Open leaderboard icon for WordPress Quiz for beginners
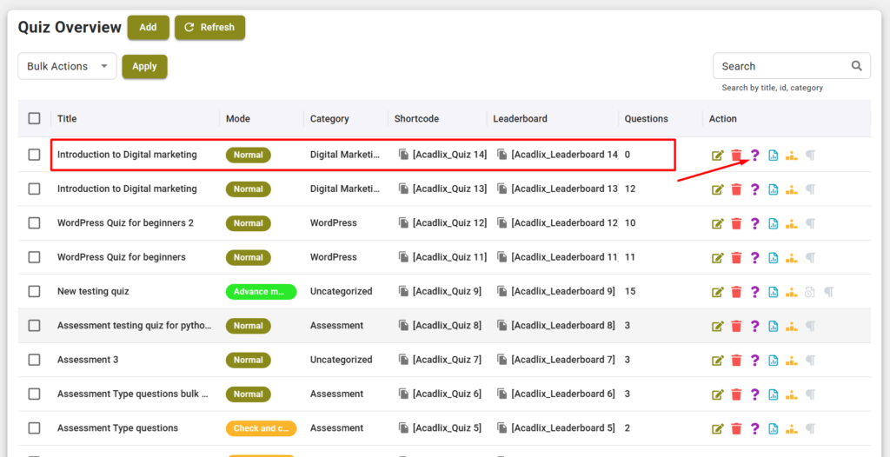This screenshot has height=457, width=890. point(791,258)
